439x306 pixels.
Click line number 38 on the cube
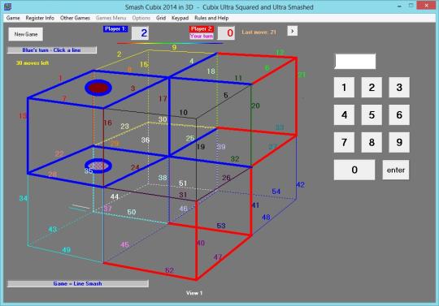tap(163, 178)
